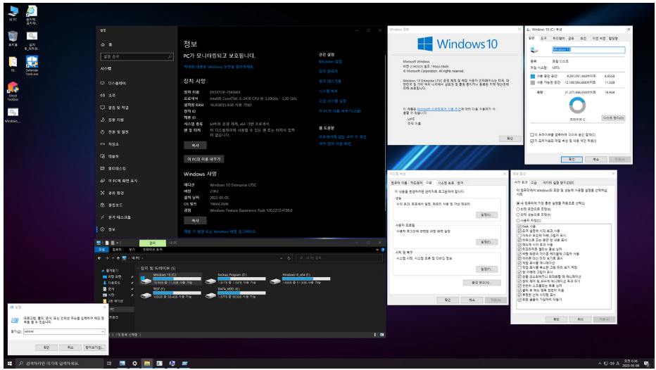656x370 pixels.
Task: Click 이 PC의 이름 바꾸기 button
Action: 203,159
